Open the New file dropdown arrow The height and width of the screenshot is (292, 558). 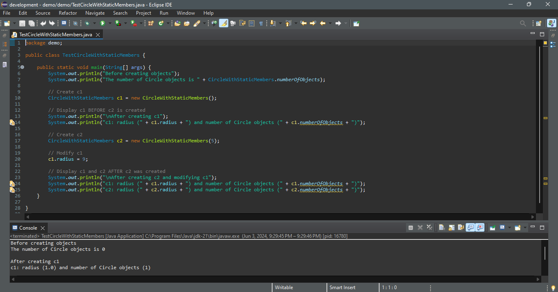click(x=14, y=23)
